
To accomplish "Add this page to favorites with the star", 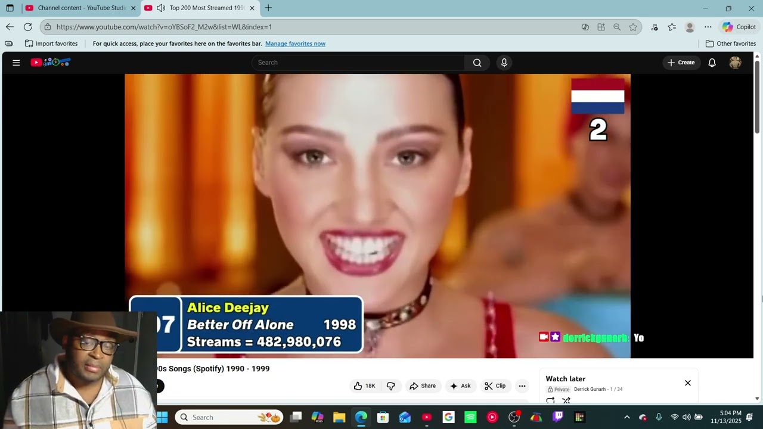I will 633,27.
